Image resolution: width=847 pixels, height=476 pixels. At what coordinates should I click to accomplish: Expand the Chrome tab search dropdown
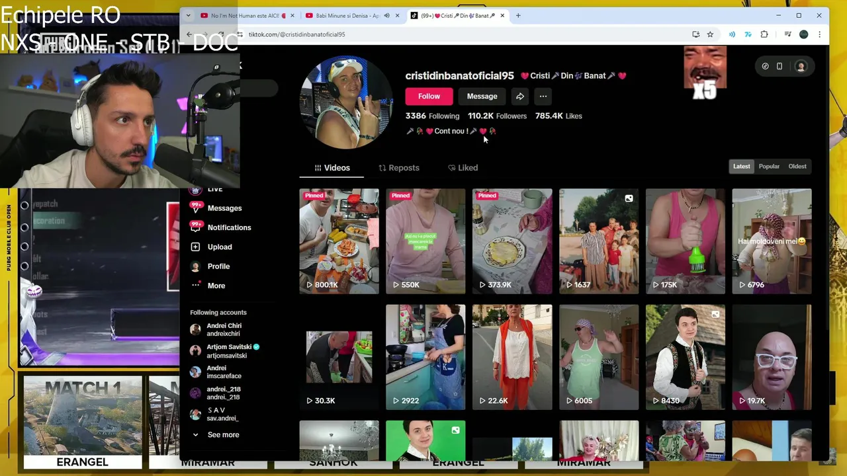[188, 15]
